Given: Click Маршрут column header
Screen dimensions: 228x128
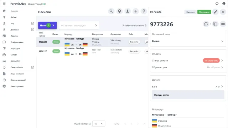Looking at the screenshot, I should 69,34.
